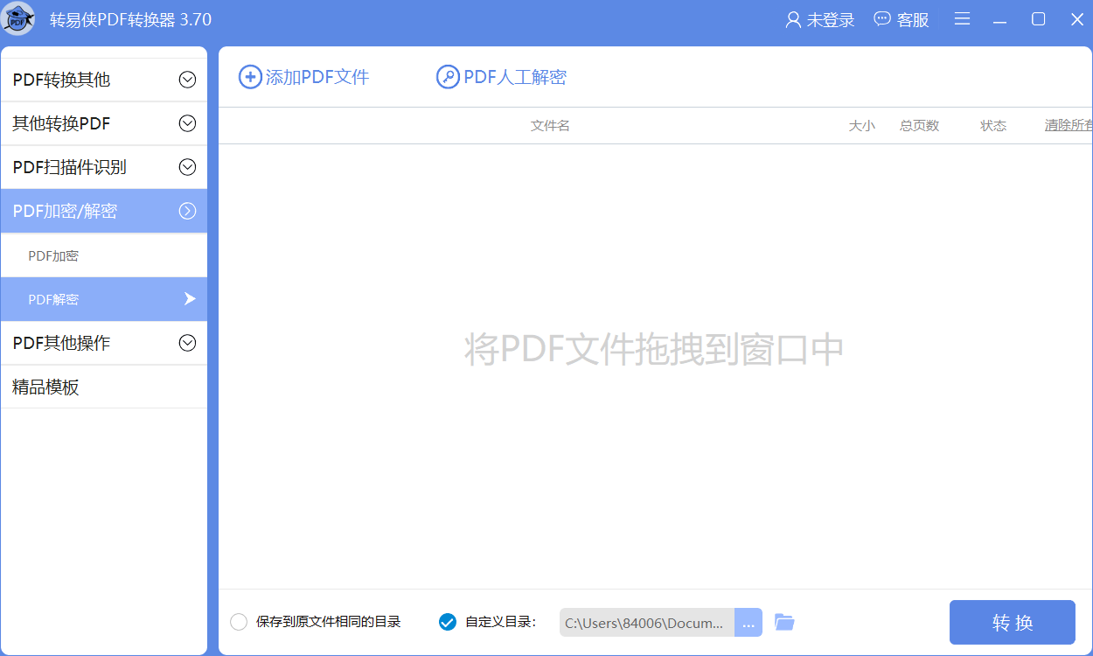Browse output path with the … button

(x=748, y=623)
